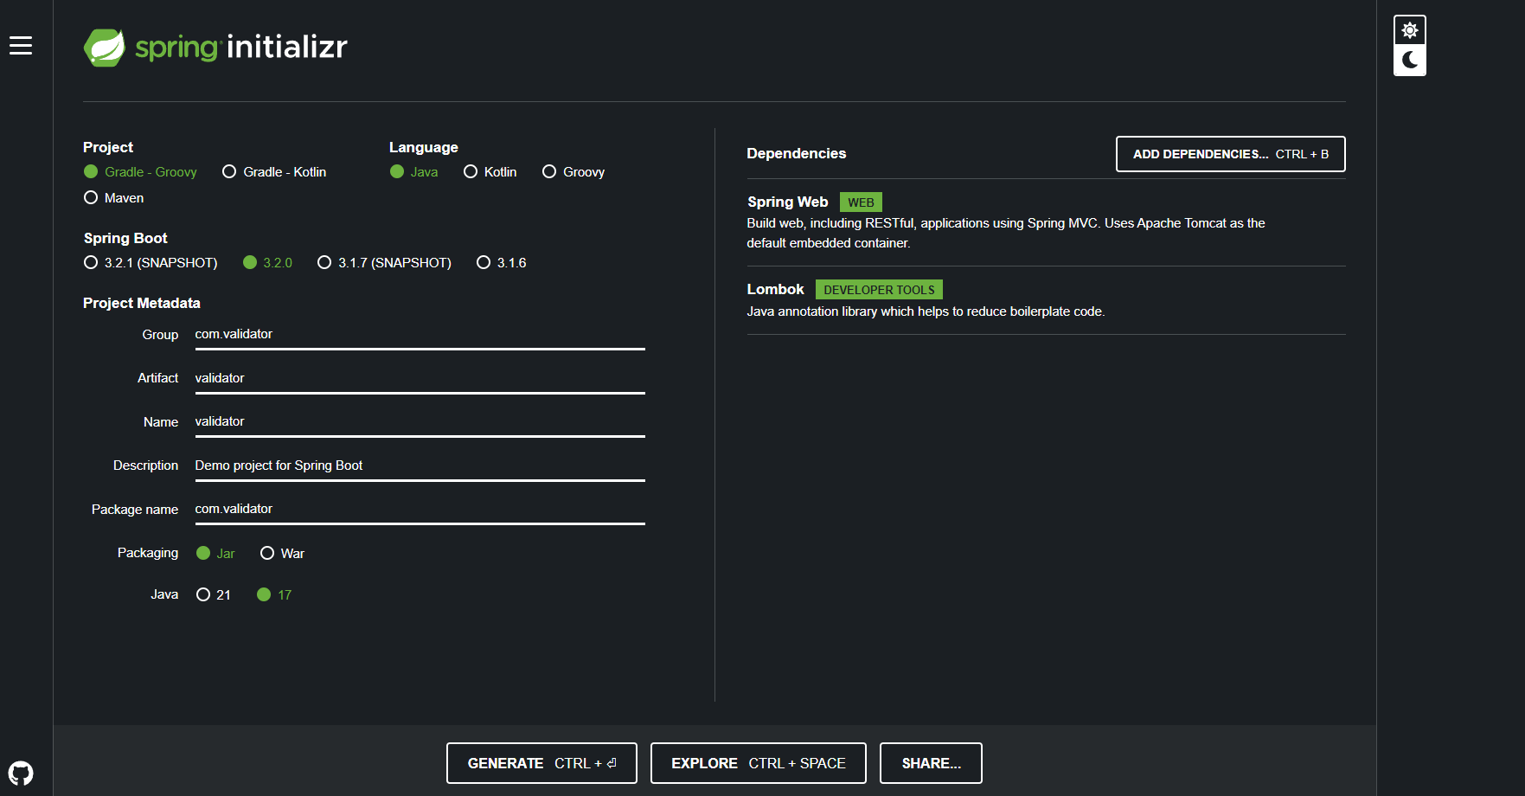Select Jar packaging
This screenshot has width=1525, height=796.
coord(215,554)
